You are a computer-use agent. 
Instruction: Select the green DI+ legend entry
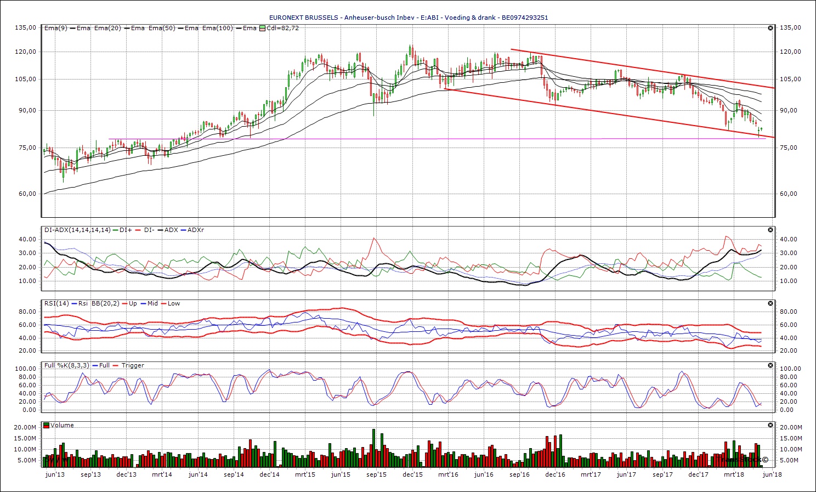pyautogui.click(x=122, y=230)
